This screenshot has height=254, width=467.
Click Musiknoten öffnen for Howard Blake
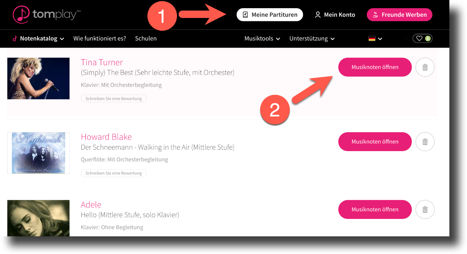click(375, 142)
